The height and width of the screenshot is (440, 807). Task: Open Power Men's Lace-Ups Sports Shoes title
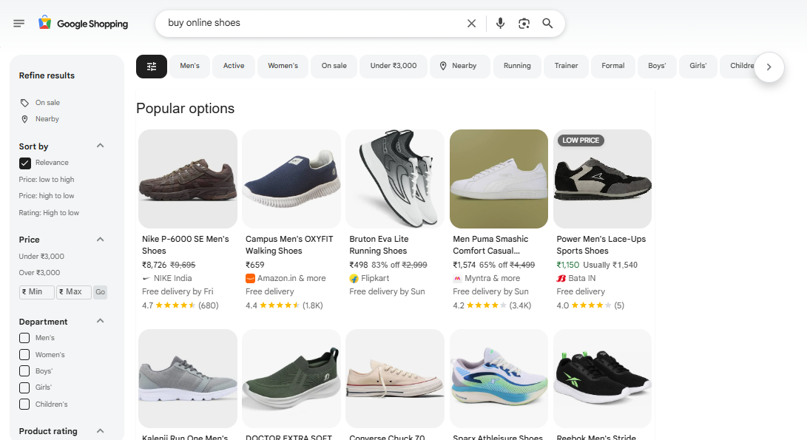(x=601, y=245)
